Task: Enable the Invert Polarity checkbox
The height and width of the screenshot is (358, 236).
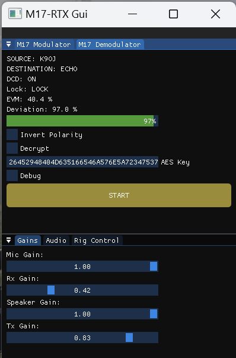Action: point(12,135)
